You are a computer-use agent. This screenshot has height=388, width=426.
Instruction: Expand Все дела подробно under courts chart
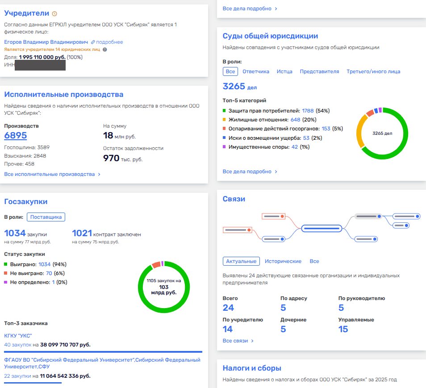250,171
